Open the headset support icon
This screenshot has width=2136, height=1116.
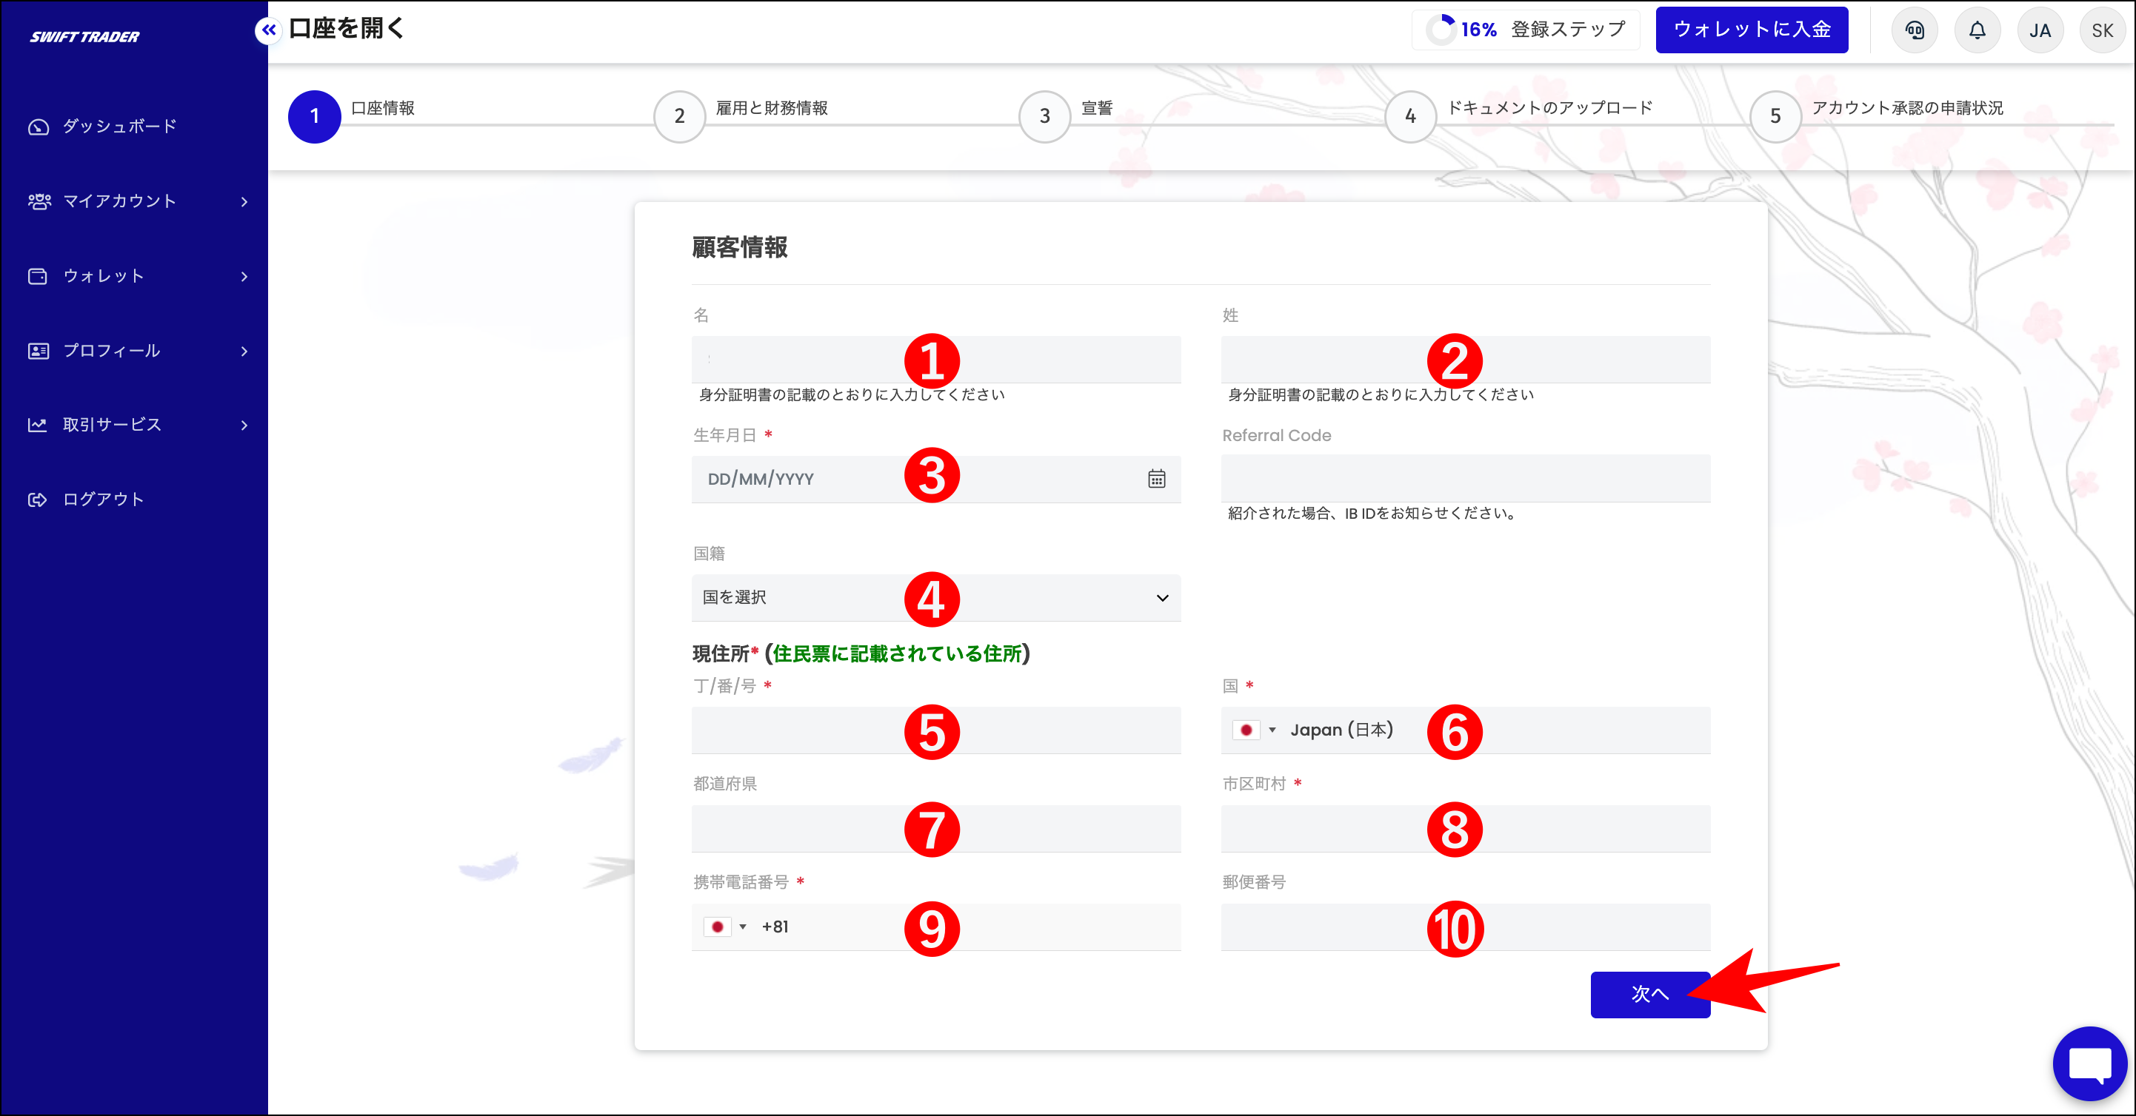click(x=1914, y=30)
